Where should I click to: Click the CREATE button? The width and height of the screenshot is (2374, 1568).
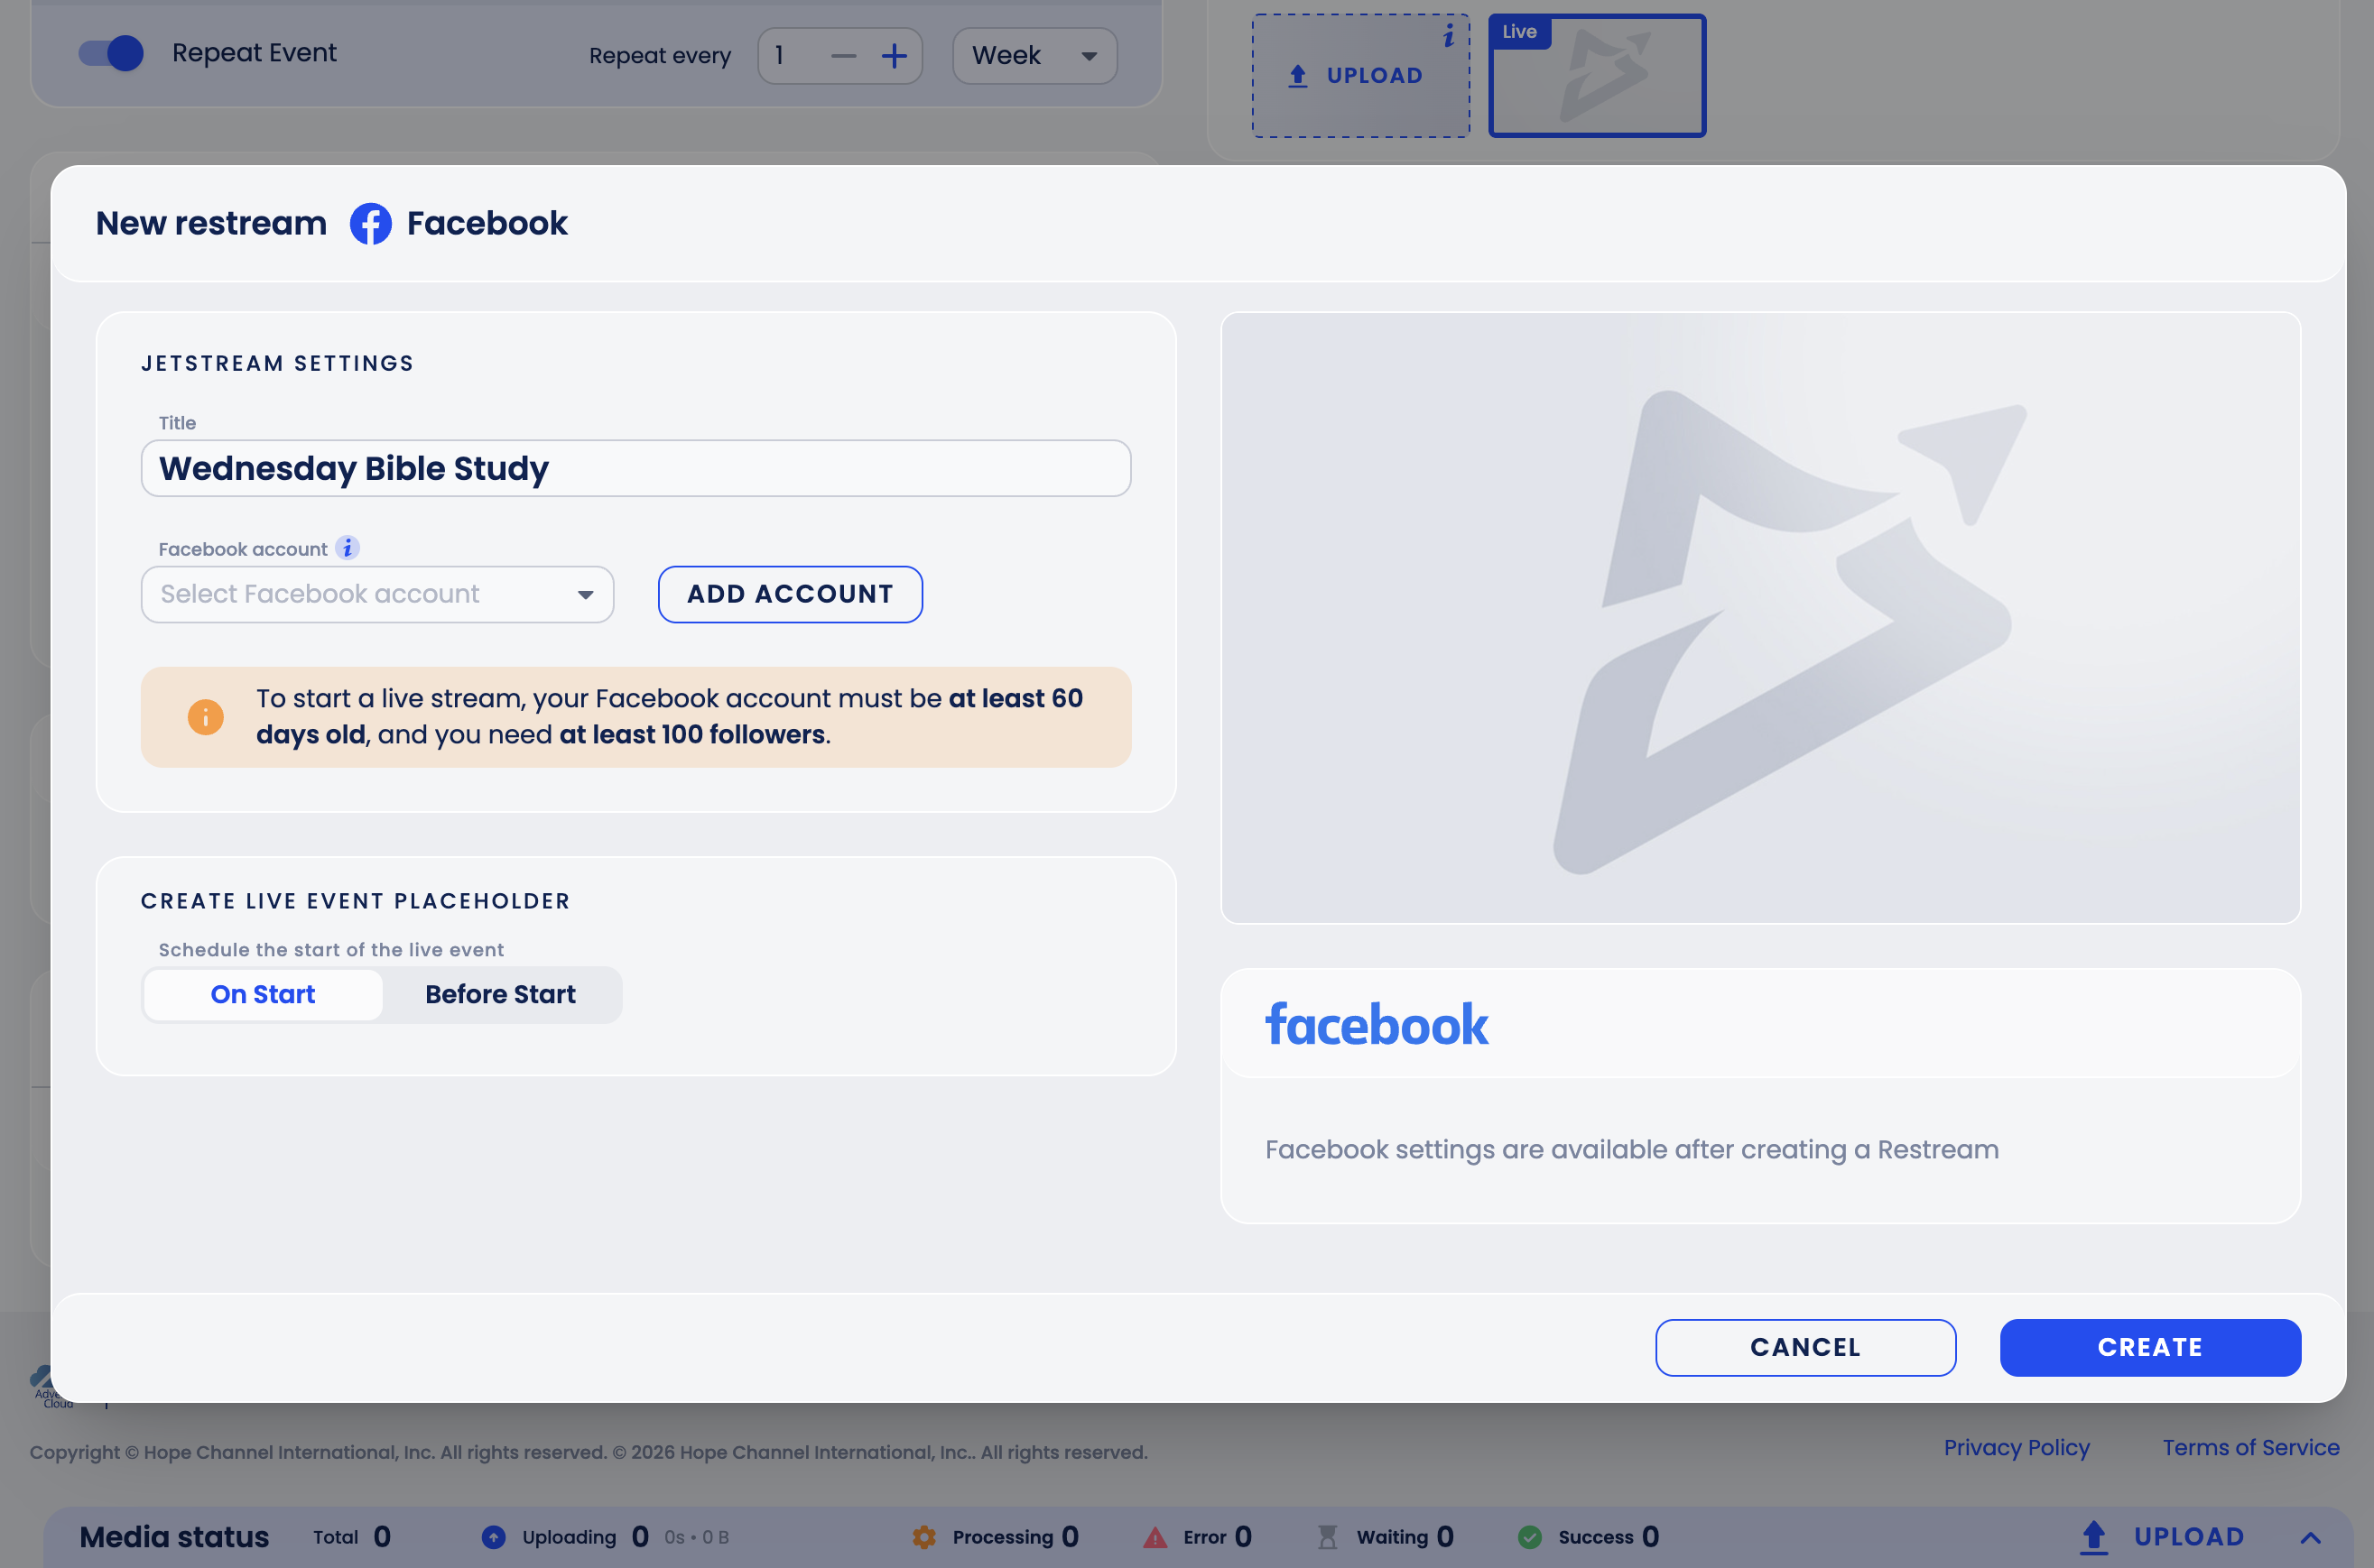coord(2150,1347)
